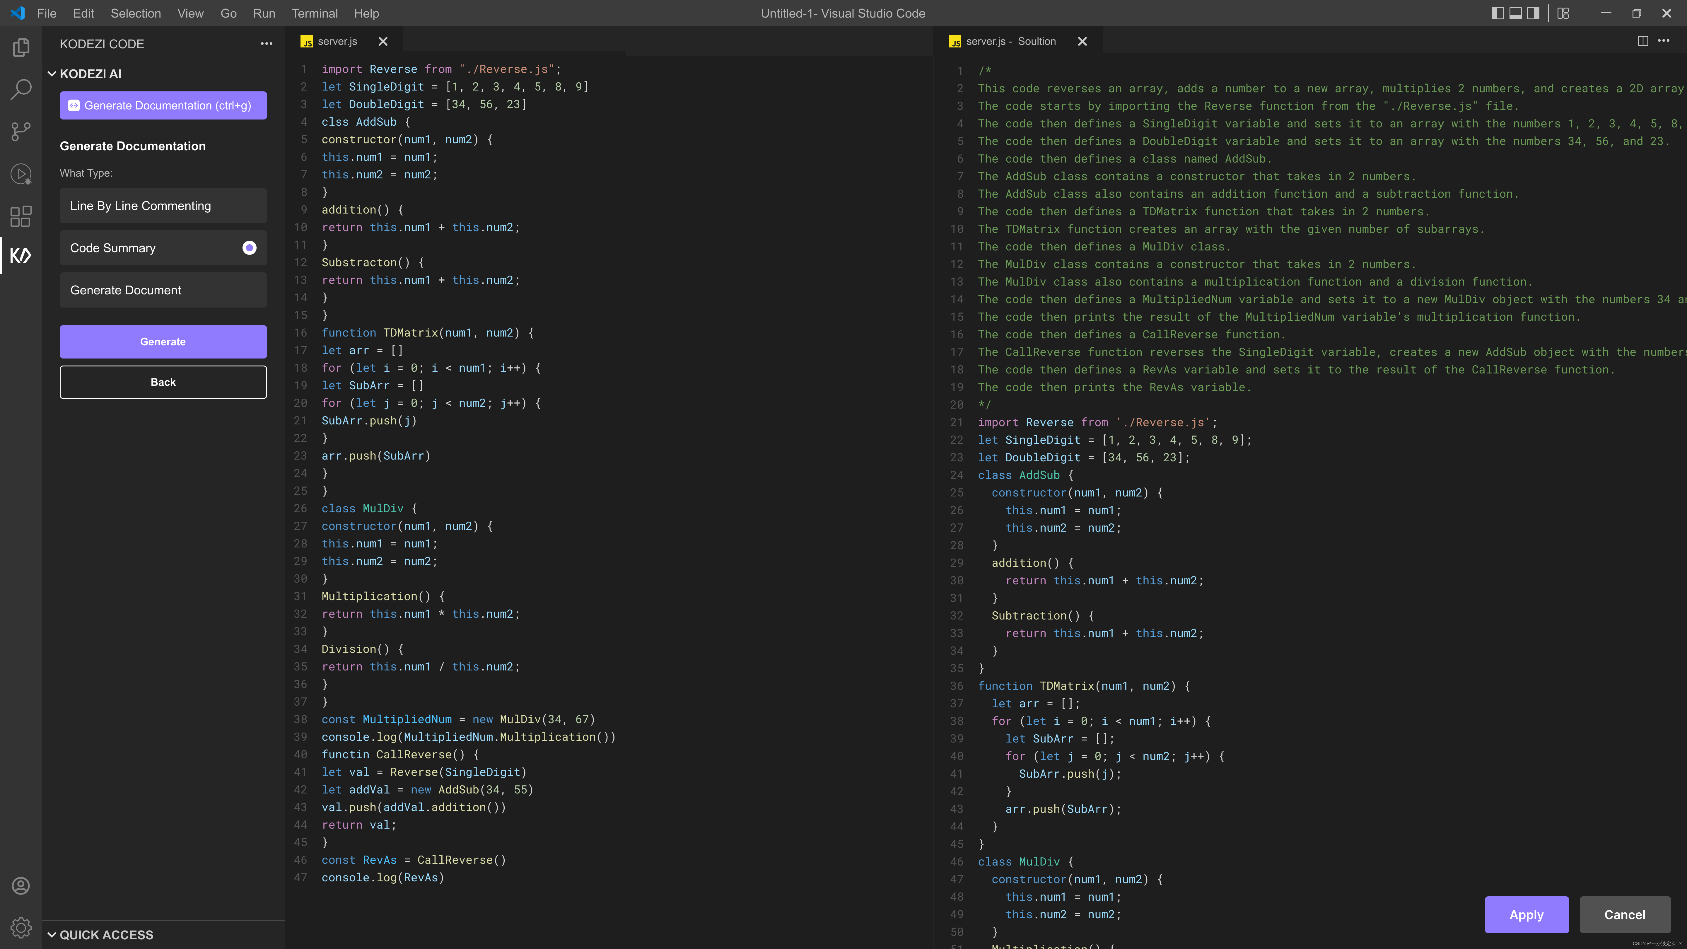Apply the suggested solution
Screen dimensions: 1687x949
pyautogui.click(x=1527, y=915)
